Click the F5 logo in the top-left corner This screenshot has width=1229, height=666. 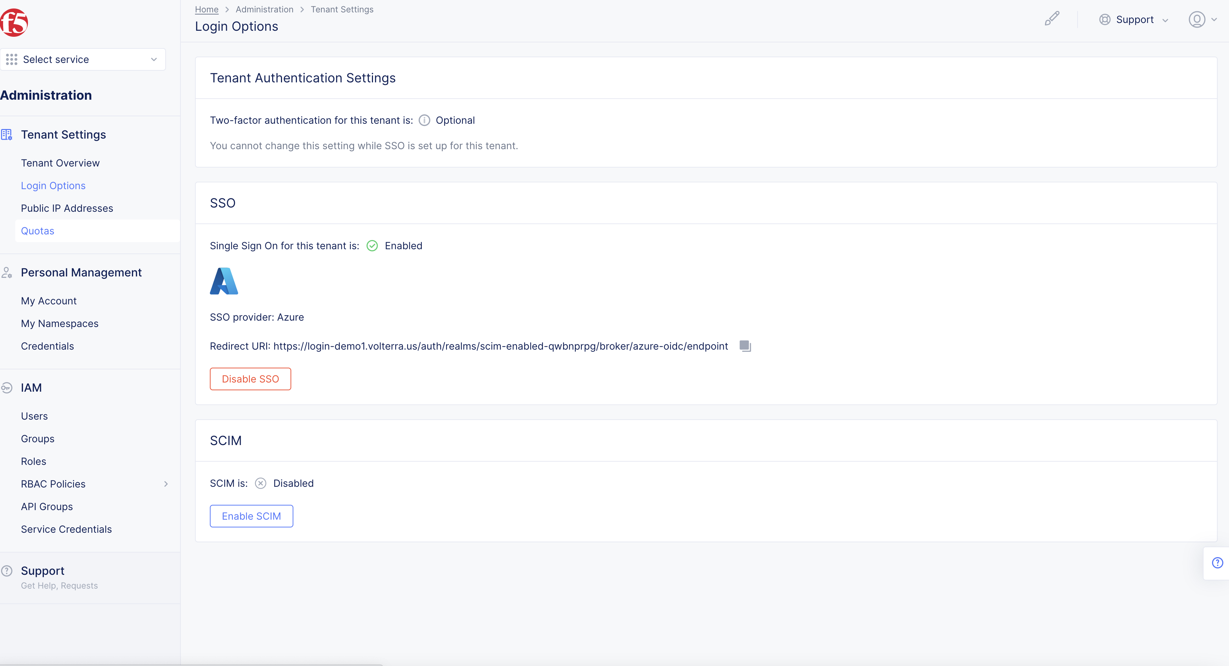(14, 22)
